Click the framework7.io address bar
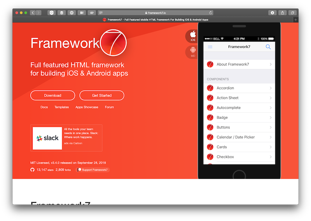Screen dimensions: 311x221 pyautogui.click(x=156, y=13)
